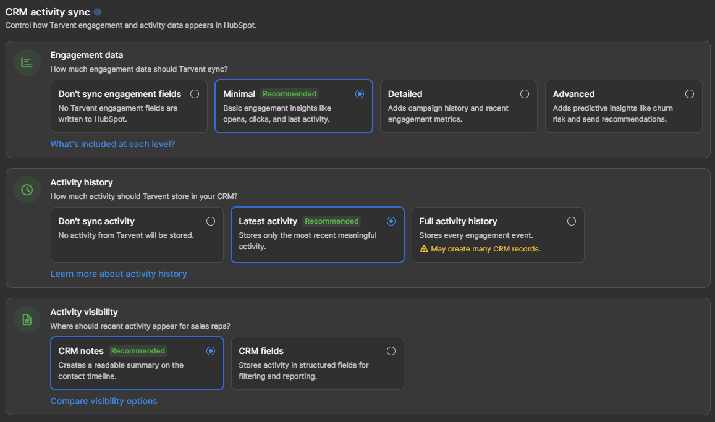Image resolution: width=715 pixels, height=422 pixels.
Task: Click Creates a readable summary description text
Action: (x=121, y=371)
